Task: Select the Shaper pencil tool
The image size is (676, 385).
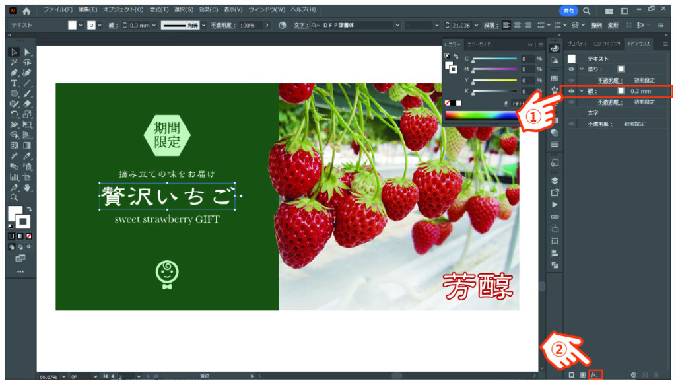Action: tap(14, 104)
